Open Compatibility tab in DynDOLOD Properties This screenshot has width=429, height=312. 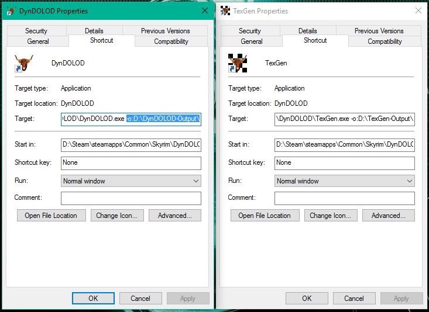171,41
